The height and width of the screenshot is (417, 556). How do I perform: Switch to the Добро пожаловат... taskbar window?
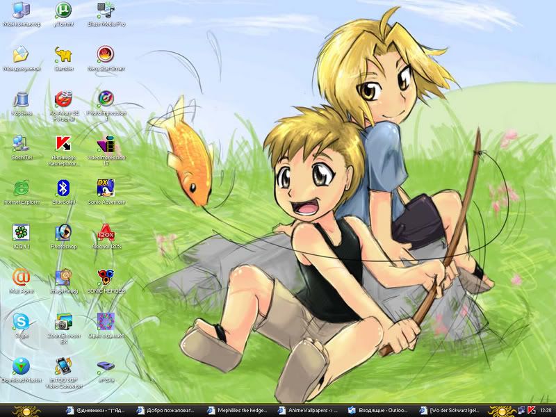tap(167, 410)
